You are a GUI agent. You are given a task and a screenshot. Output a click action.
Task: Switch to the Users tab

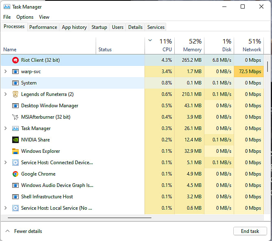click(x=118, y=27)
